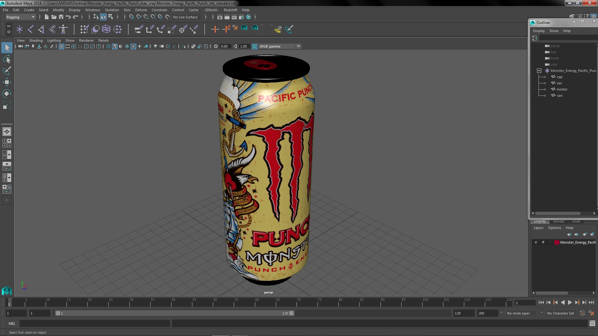Click the No Live Surface field

tap(187, 17)
